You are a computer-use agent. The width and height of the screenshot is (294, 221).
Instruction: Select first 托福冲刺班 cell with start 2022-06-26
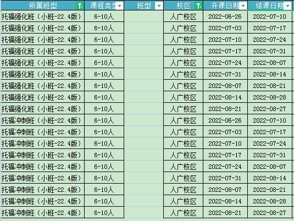point(42,120)
